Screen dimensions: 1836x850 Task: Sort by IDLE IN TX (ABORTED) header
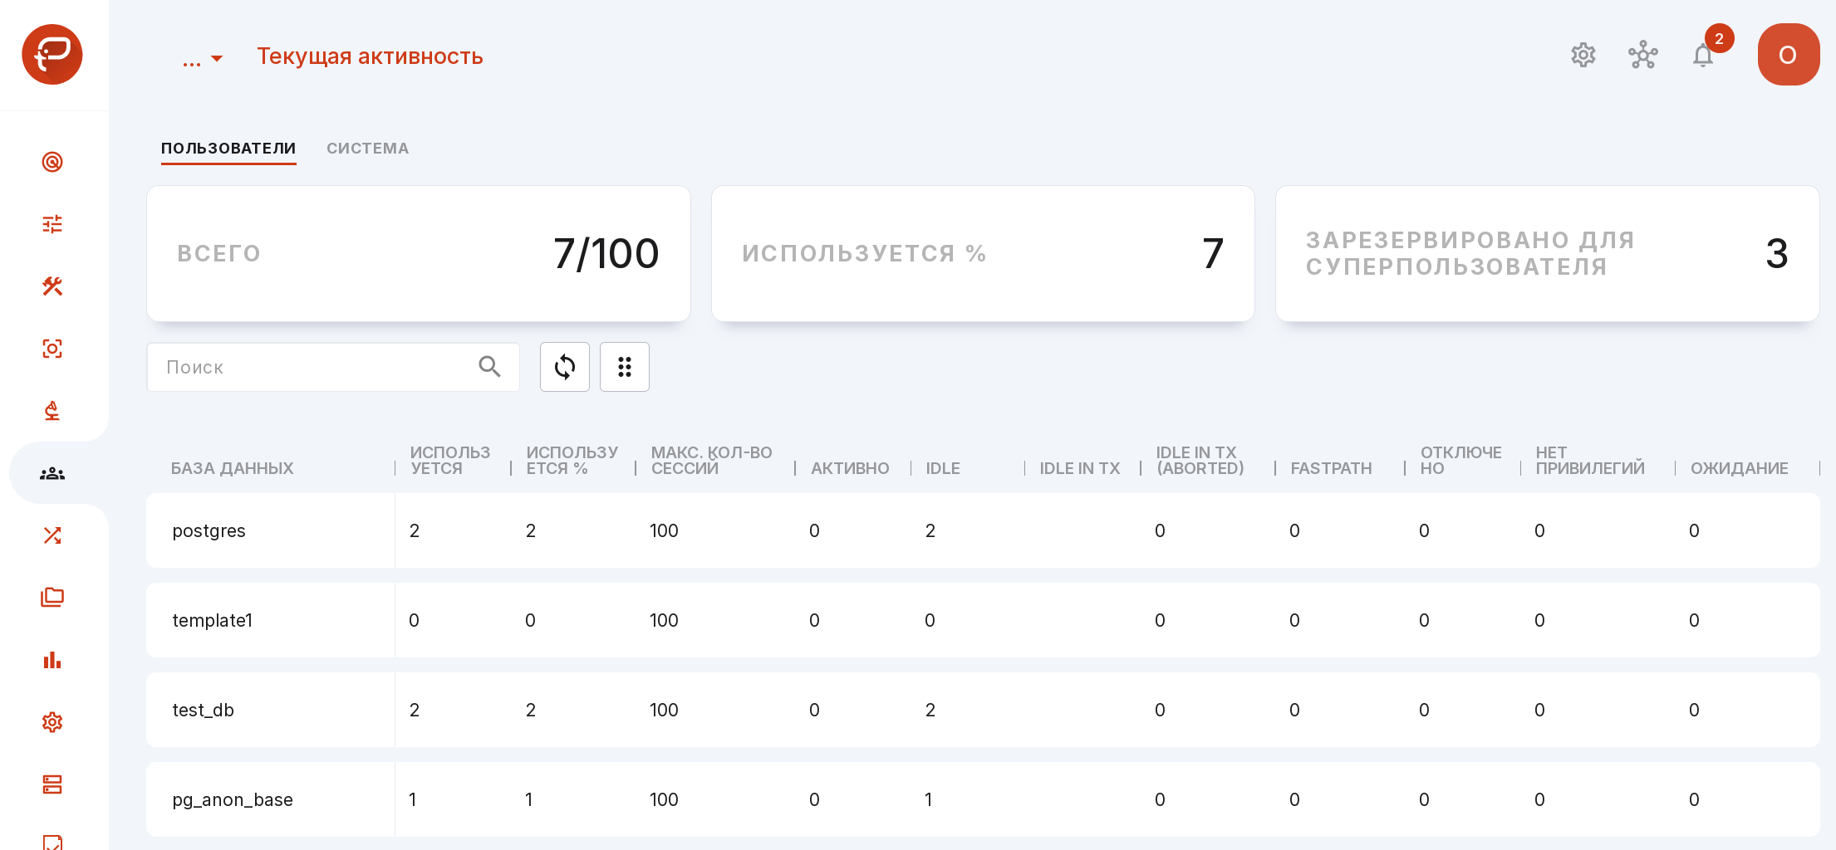1200,461
